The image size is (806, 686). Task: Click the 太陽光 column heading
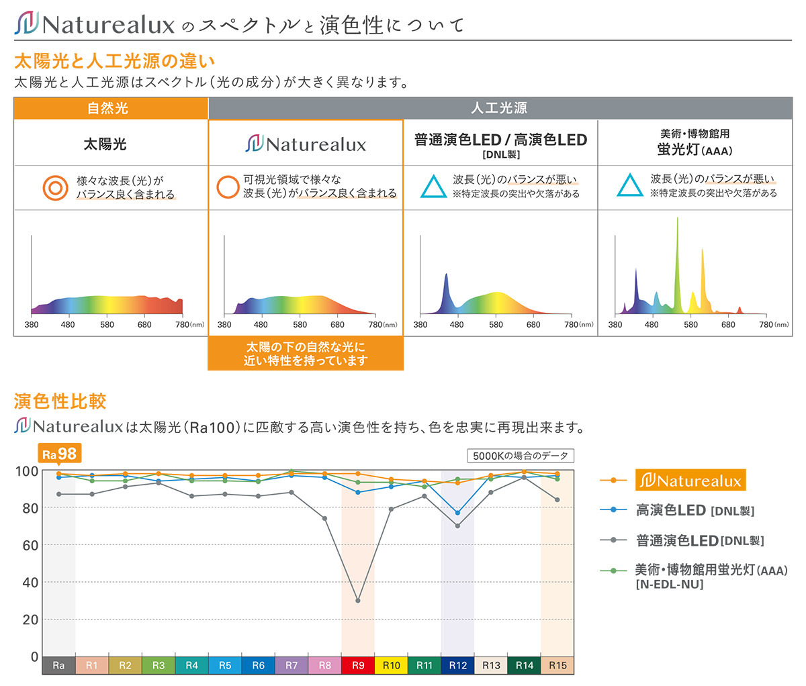point(105,144)
